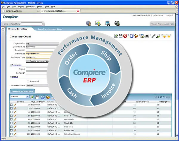Screen dimensions: 179x141
Task: Click the Log Off link
Action: point(170,15)
